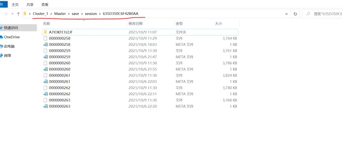Expand chevron after session breadcrumb
Image resolution: width=342 pixels, height=143 pixels.
point(100,14)
